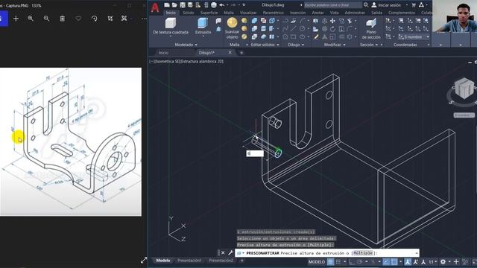Click the keyword search input field
Screen dimensions: 477x268
pyautogui.click(x=332, y=5)
